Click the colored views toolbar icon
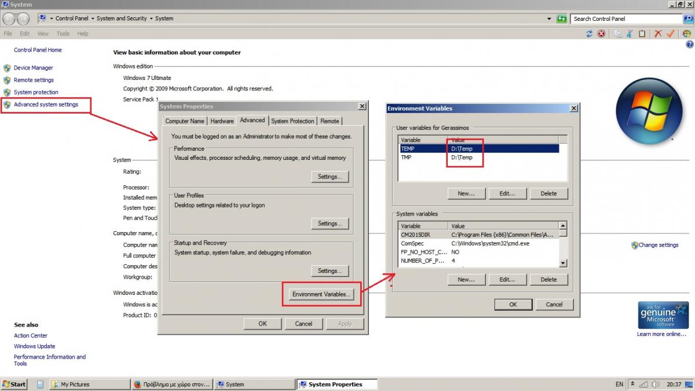Viewport: 695px width, 391px height. pyautogui.click(x=686, y=34)
